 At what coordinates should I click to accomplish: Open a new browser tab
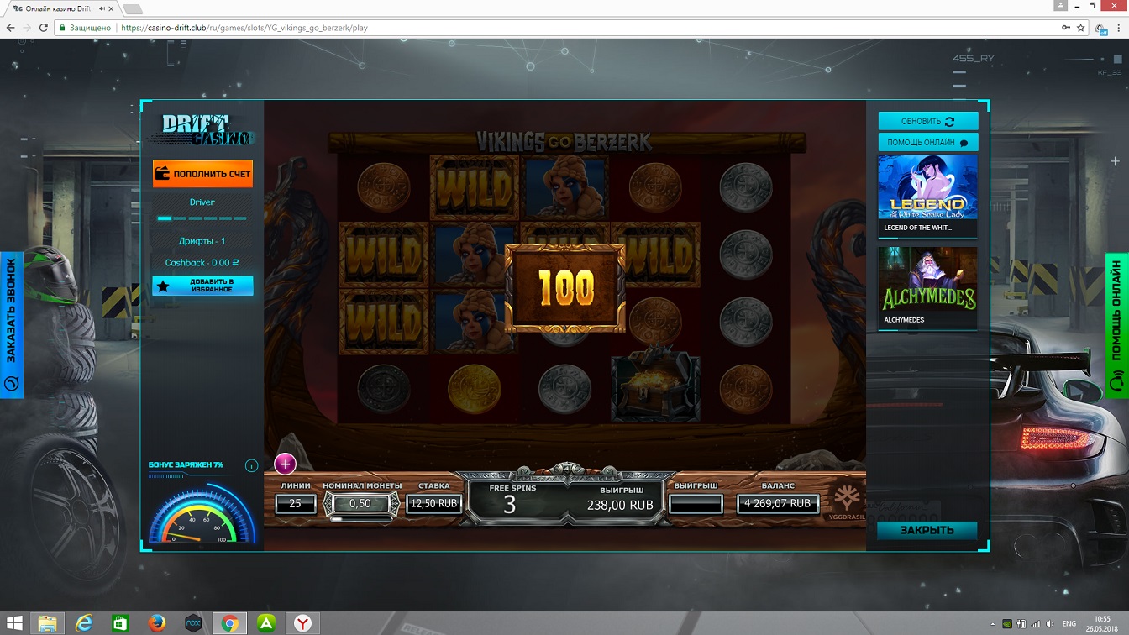pyautogui.click(x=134, y=8)
